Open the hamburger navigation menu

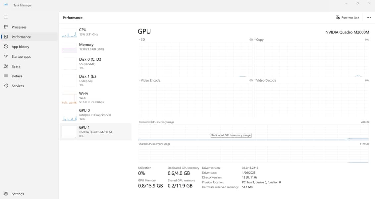click(6, 17)
